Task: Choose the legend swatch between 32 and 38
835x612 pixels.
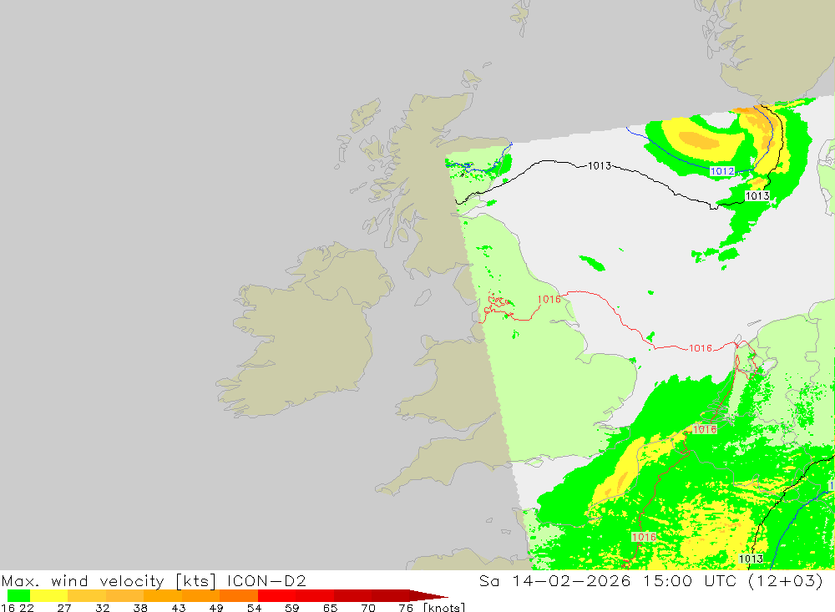Action: pyautogui.click(x=124, y=595)
